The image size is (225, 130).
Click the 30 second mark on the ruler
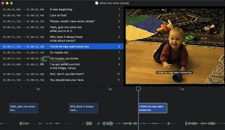click(182, 89)
